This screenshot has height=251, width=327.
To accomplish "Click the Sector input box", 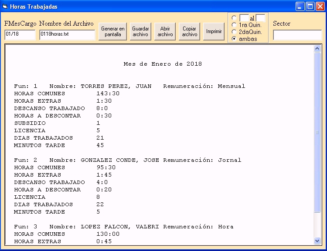I will [297, 35].
